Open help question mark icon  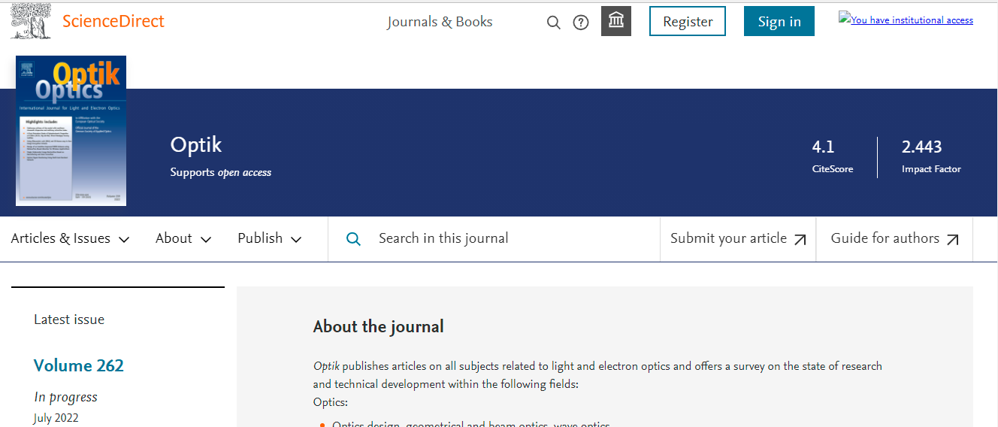click(x=581, y=23)
